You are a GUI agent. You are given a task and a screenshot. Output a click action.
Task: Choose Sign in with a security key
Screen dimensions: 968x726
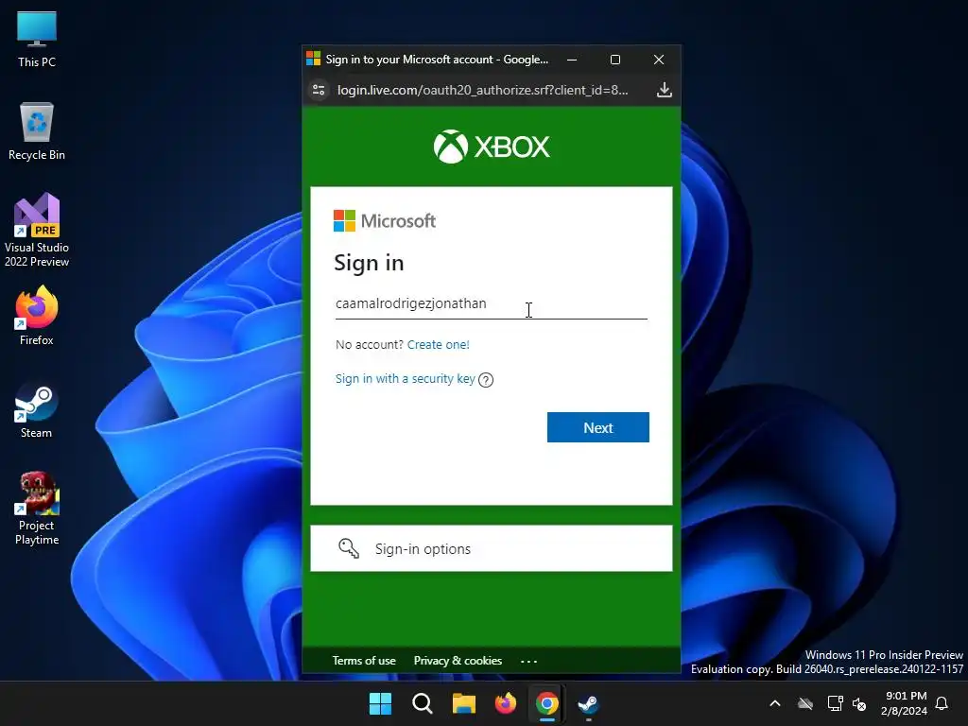pyautogui.click(x=405, y=378)
